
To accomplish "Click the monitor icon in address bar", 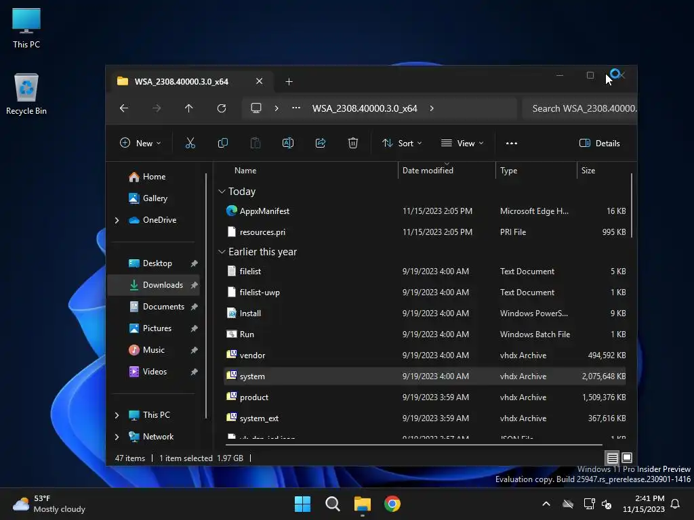I will pyautogui.click(x=256, y=108).
